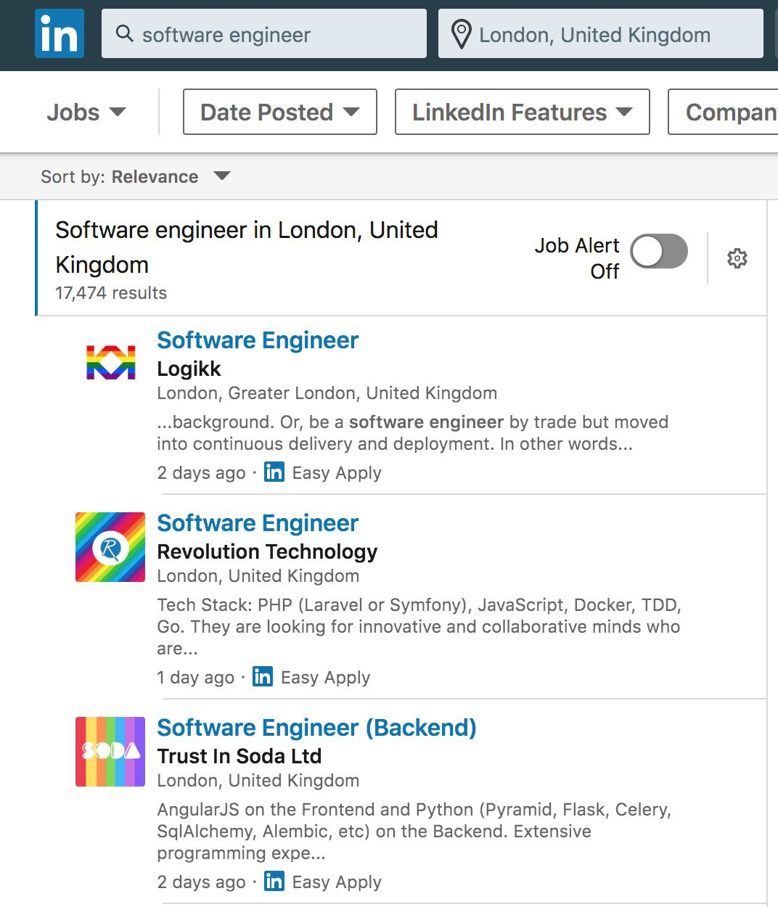Viewport: 778px width, 907px height.
Task: Click the Trust In Soda Ltd name
Action: [239, 756]
